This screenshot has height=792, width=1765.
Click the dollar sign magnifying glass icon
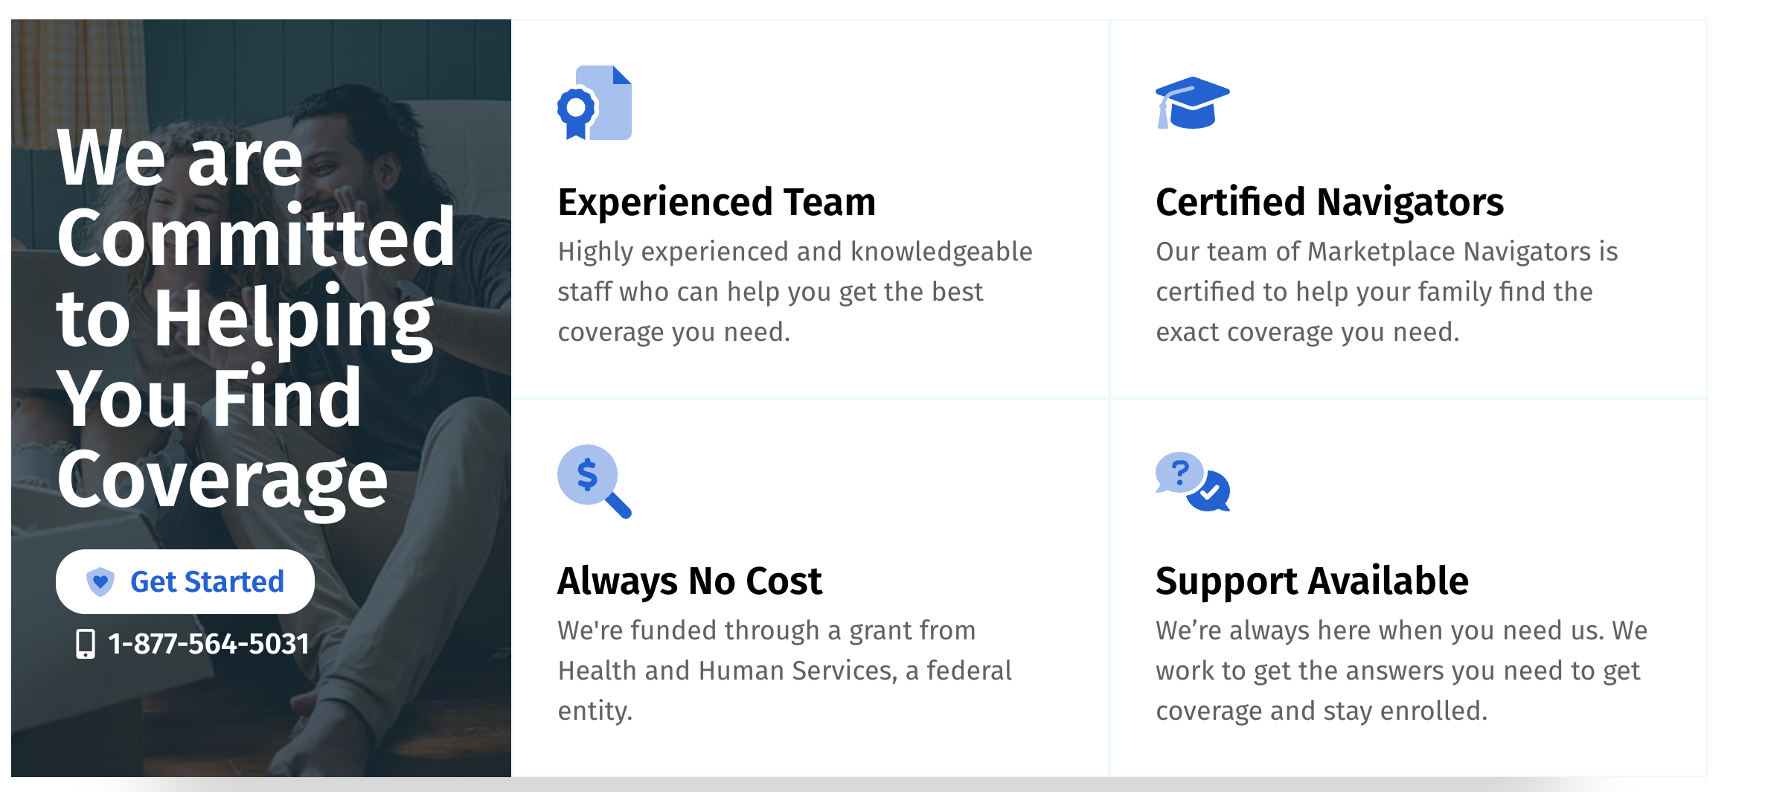point(595,482)
